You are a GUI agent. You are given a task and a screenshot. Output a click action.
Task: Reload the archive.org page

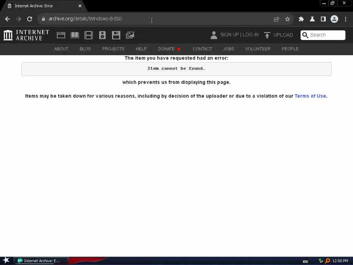30,19
